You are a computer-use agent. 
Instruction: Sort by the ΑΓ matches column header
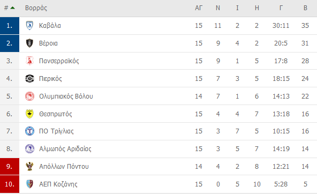point(199,8)
